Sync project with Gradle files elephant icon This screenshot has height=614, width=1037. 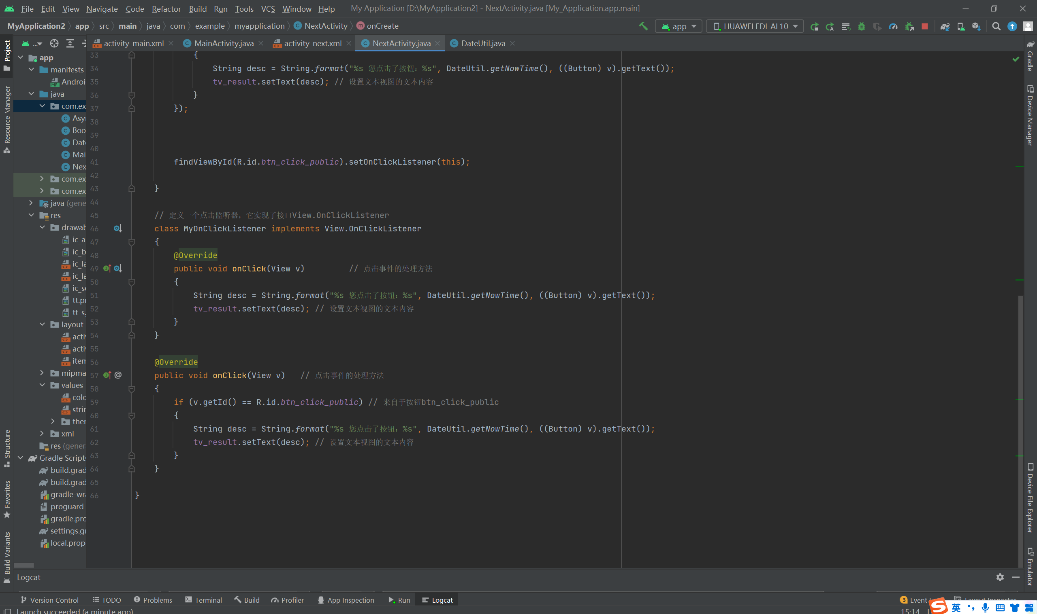pyautogui.click(x=945, y=26)
